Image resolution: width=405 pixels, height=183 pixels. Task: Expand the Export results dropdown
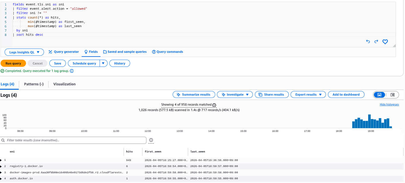(308, 94)
